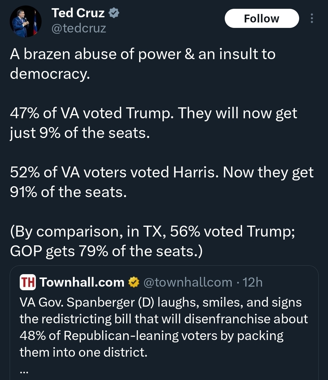Open the 12h timestamp on quoted post
Screen dimensions: 328x380
click(x=252, y=282)
